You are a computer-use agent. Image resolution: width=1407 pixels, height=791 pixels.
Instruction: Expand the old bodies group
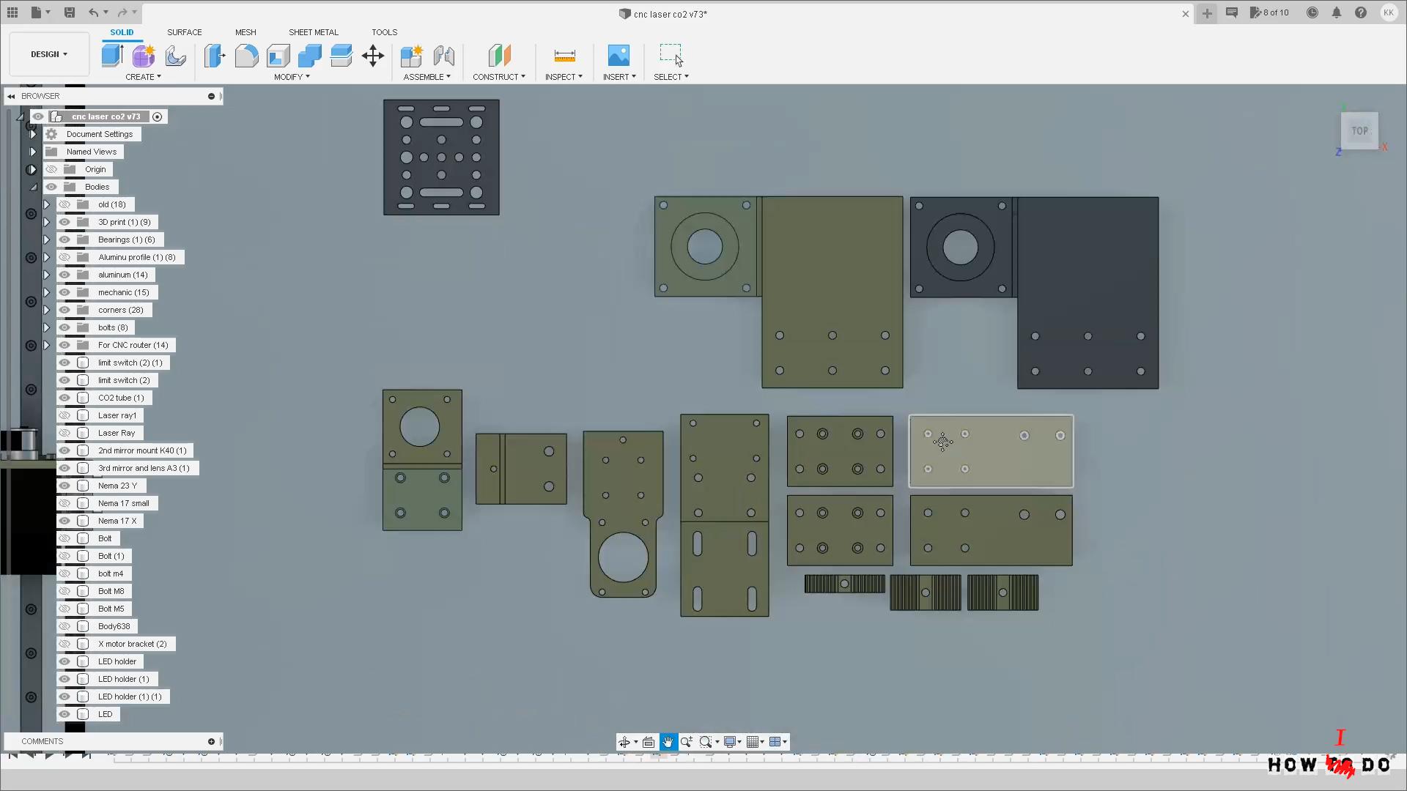coord(46,204)
